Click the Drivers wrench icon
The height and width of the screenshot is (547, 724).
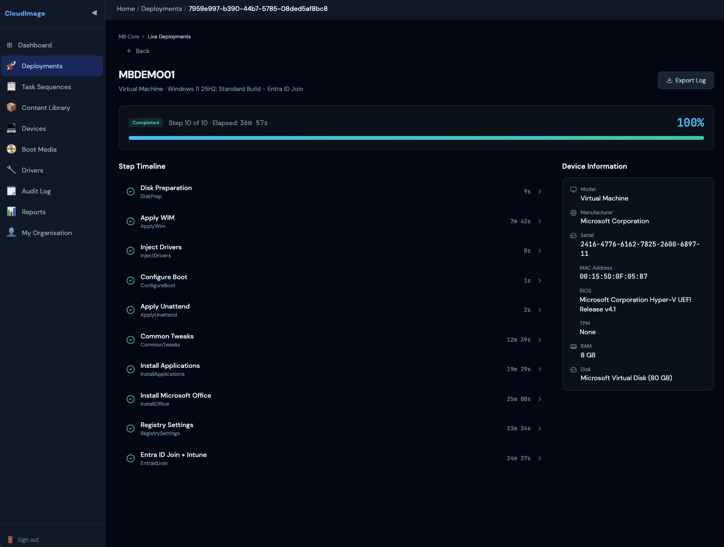point(11,170)
